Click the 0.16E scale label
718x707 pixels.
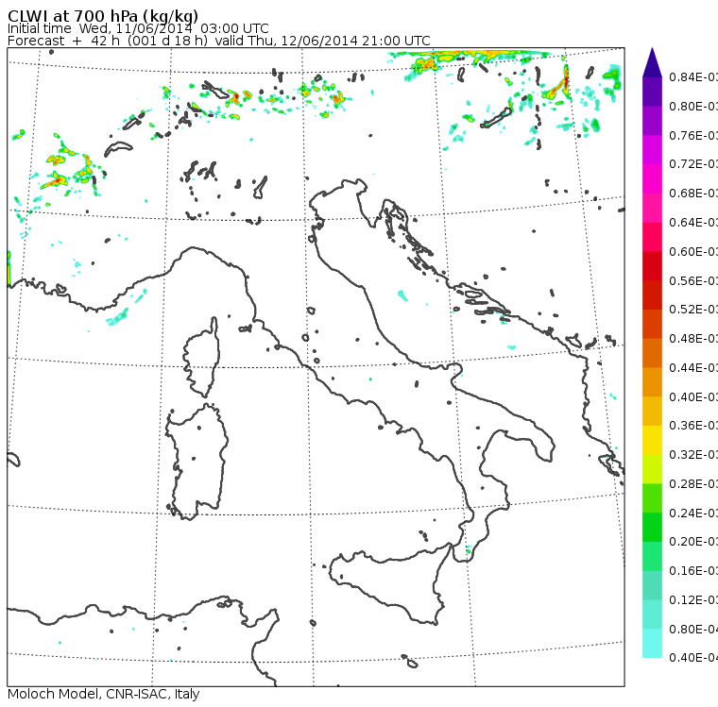tap(693, 571)
